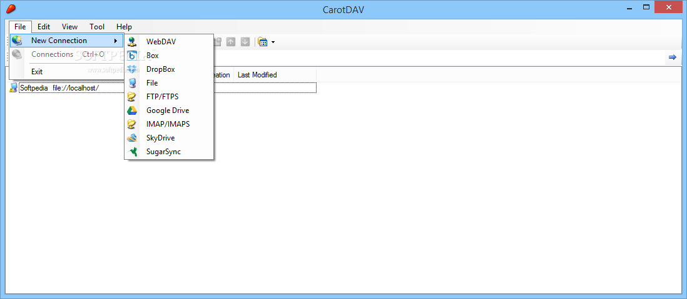
Task: Open the Help menu
Action: (x=124, y=27)
